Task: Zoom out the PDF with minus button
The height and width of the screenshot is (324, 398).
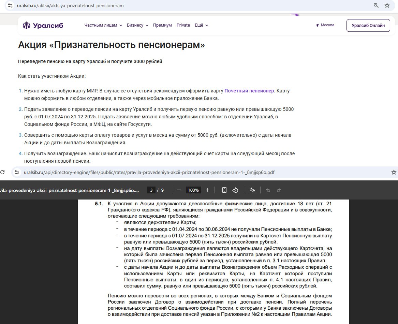Action: pos(179,190)
